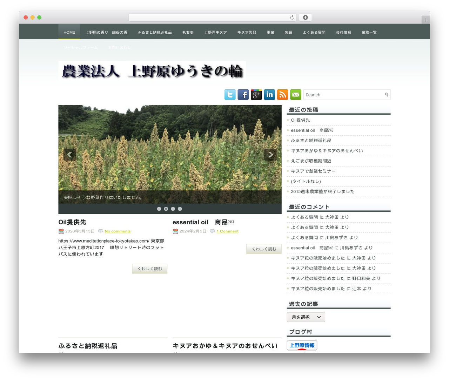Screen dimensions: 449x380
Task: Show the previous slide in the slider
Action: (70, 155)
